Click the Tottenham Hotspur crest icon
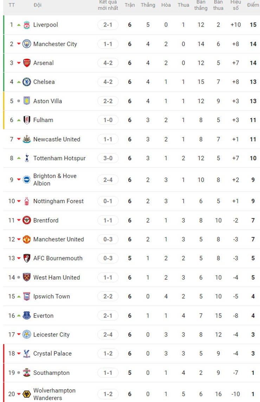 click(x=27, y=159)
